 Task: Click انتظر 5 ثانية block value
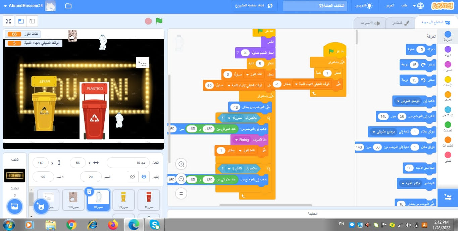[x=260, y=64]
